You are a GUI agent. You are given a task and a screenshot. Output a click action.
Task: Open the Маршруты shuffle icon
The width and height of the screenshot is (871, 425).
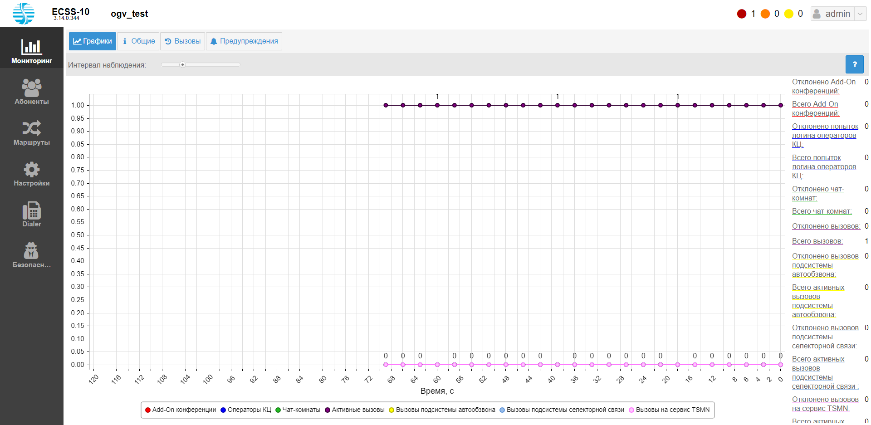coord(31,128)
